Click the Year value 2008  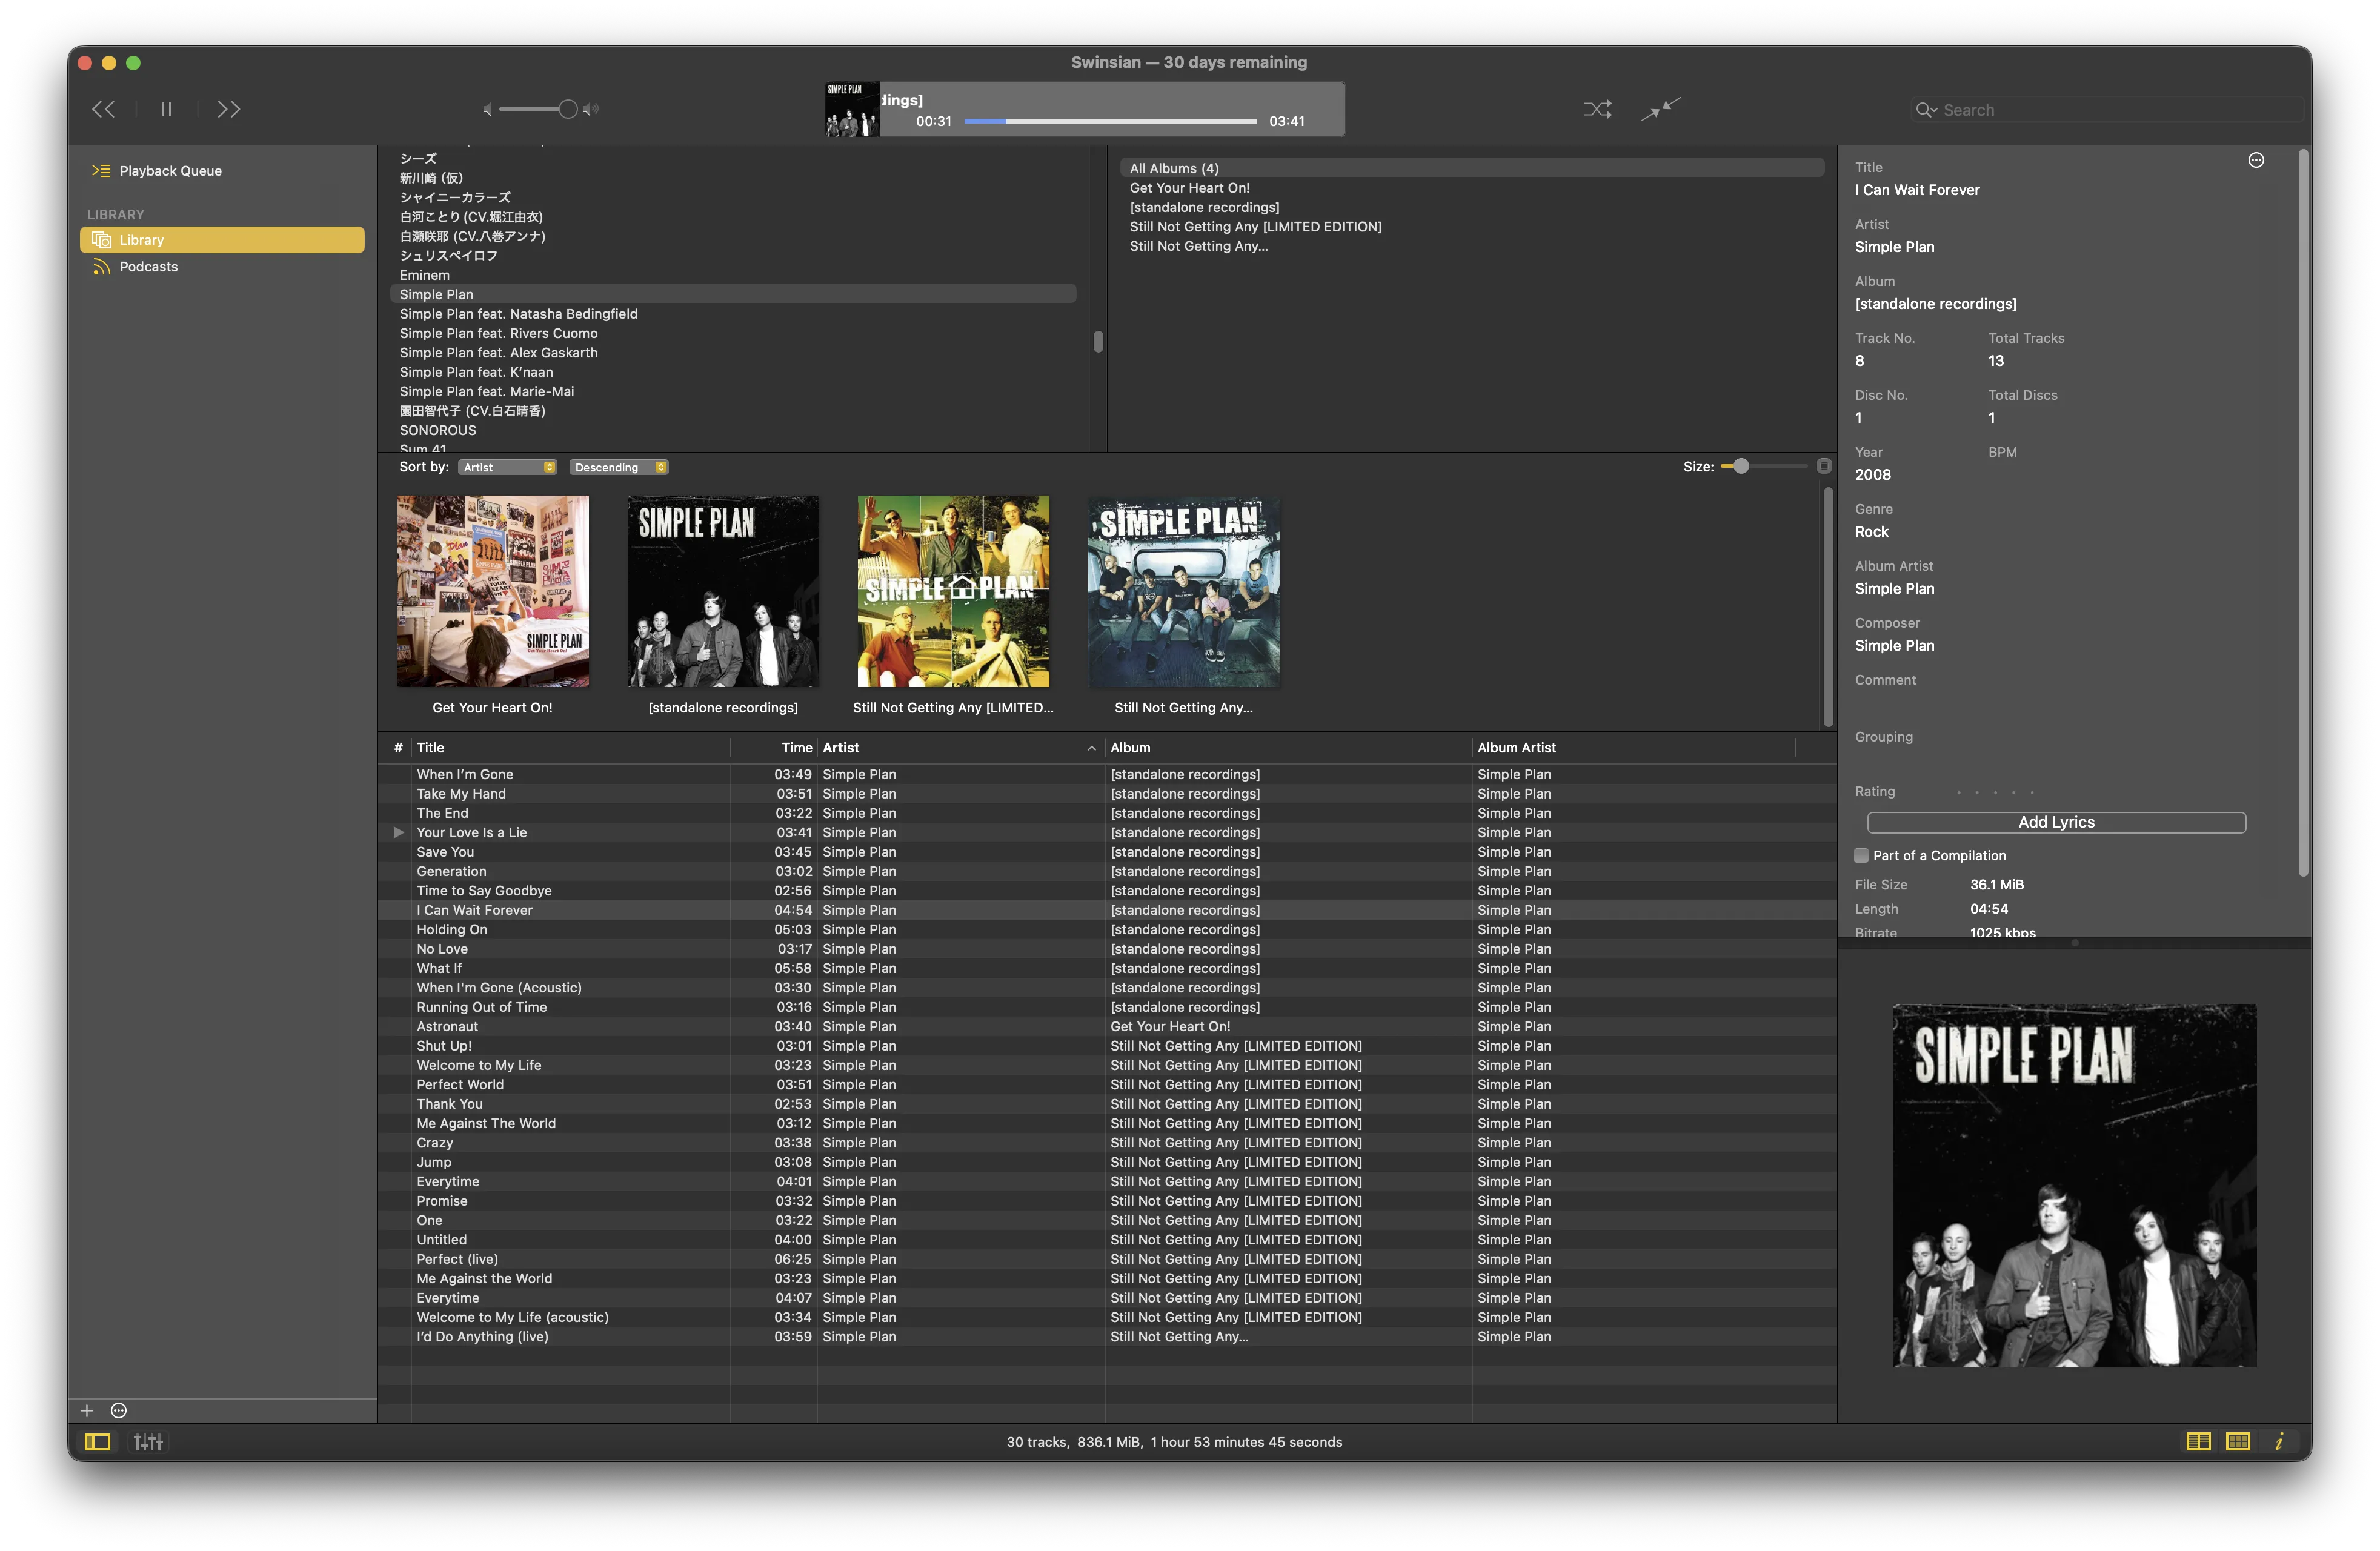pyautogui.click(x=1873, y=475)
